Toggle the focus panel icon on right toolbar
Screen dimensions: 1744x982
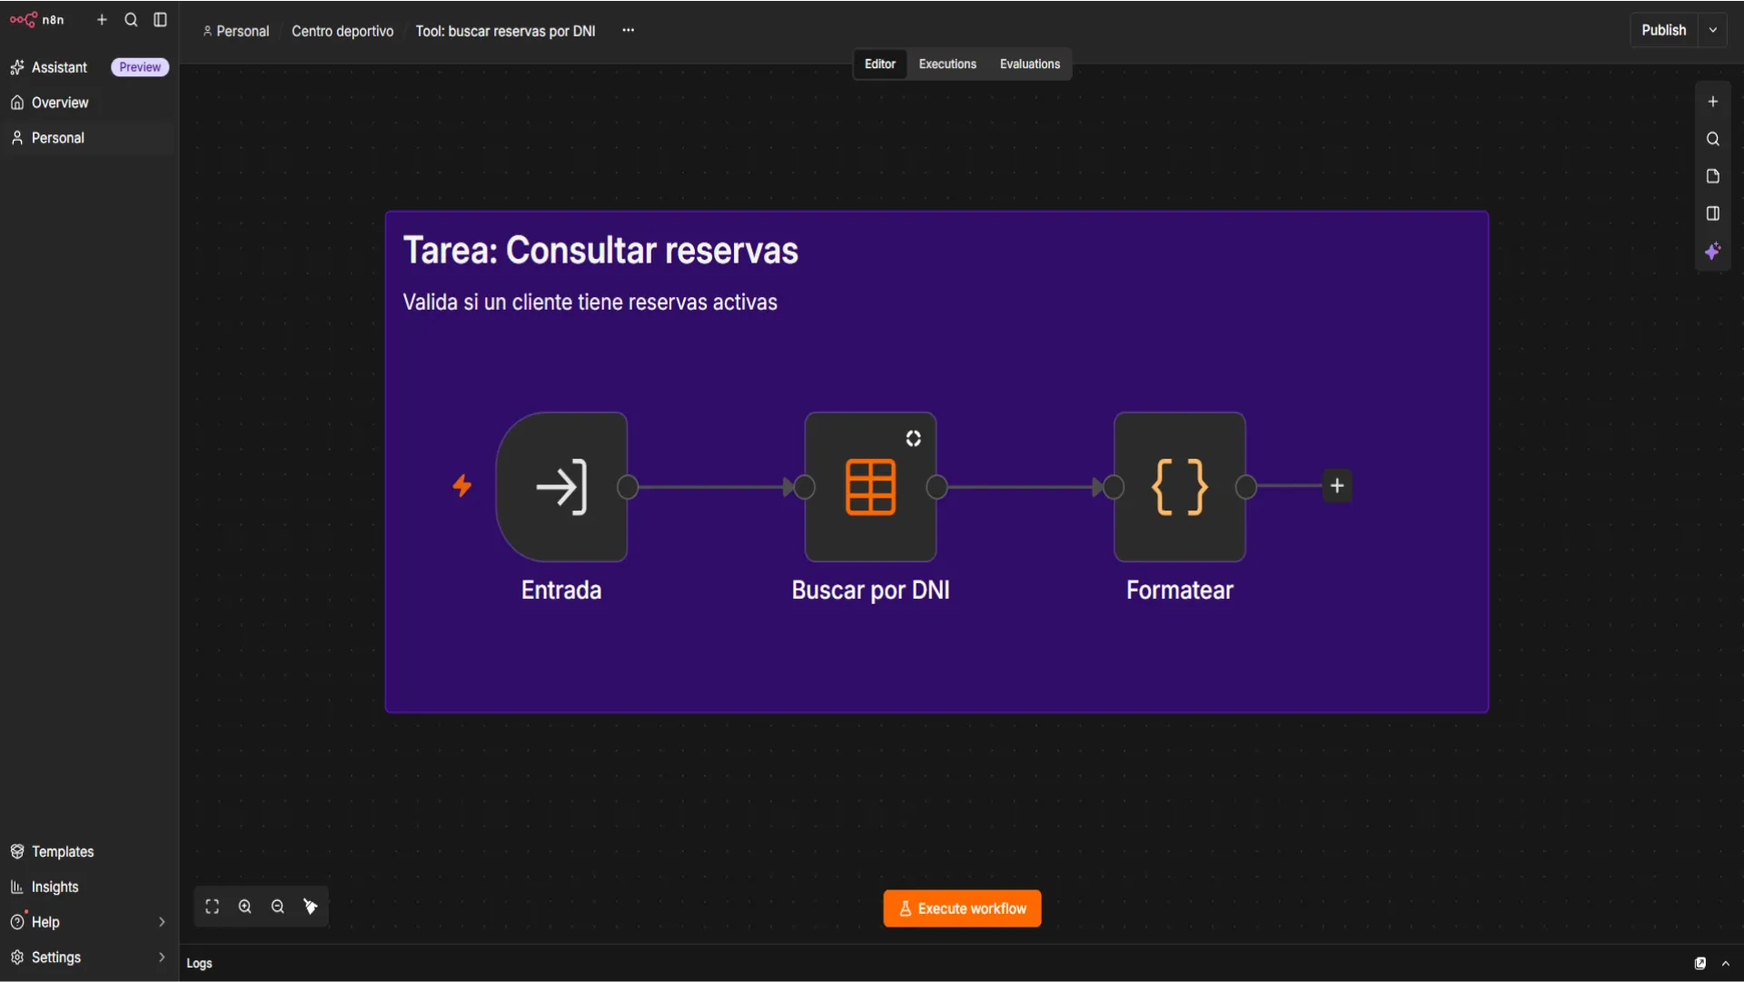pyautogui.click(x=1712, y=213)
